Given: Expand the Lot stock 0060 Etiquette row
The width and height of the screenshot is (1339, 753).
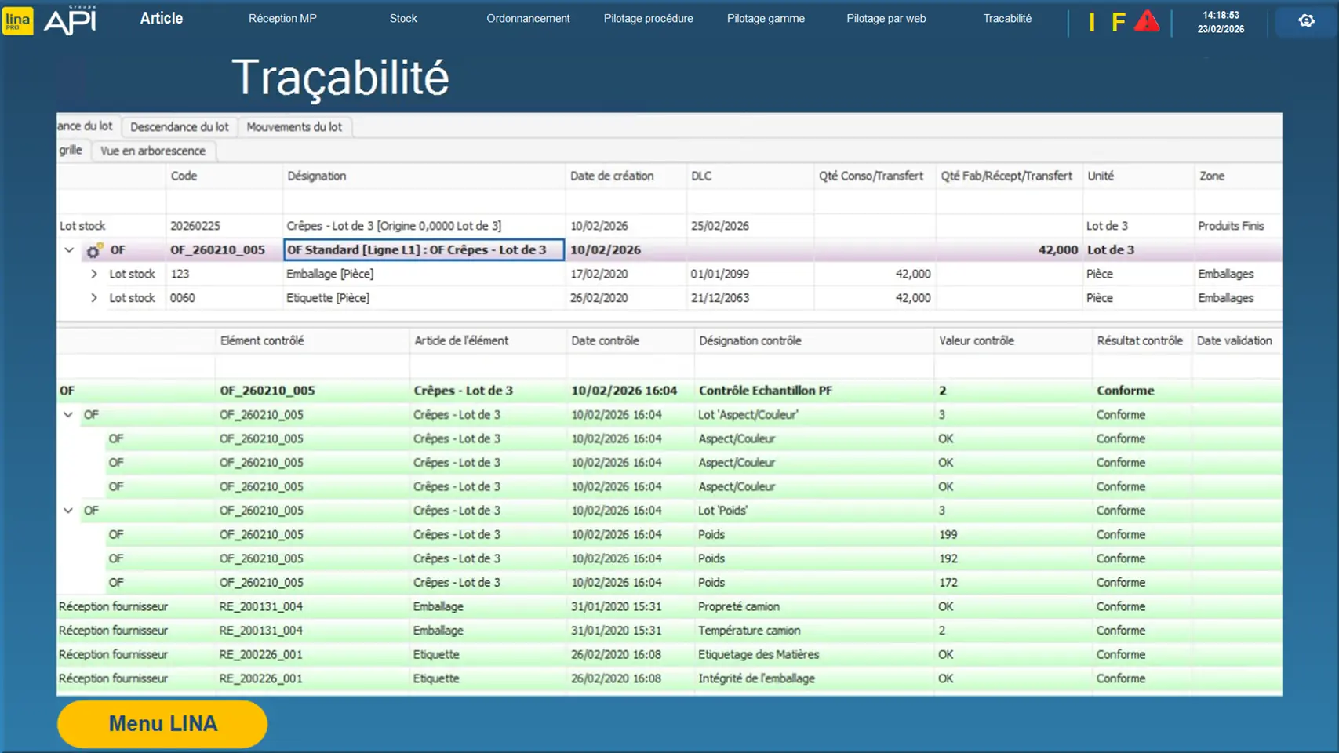Looking at the screenshot, I should tap(94, 298).
